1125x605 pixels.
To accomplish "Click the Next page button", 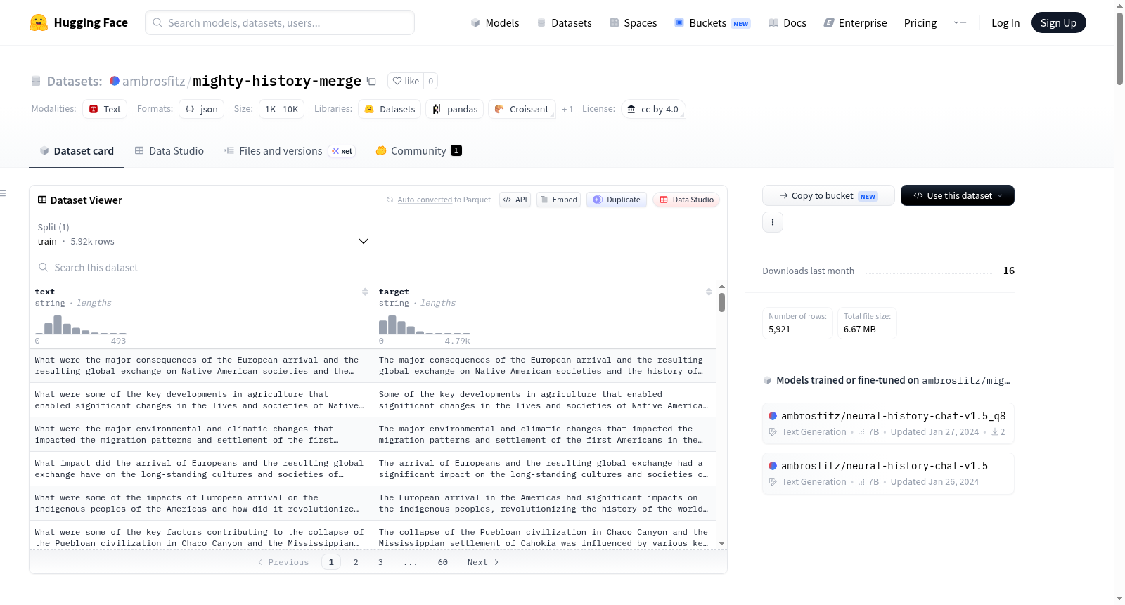I will tap(483, 562).
